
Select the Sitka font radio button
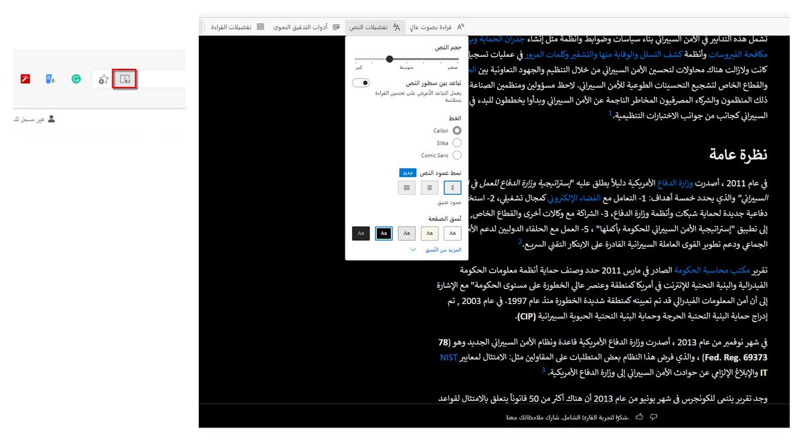[x=457, y=143]
